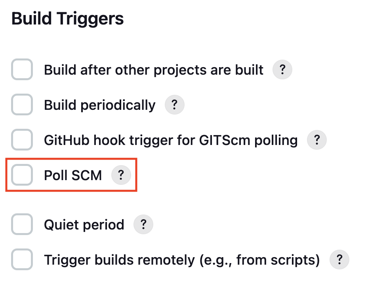Open help for Build after other projects

coord(282,70)
